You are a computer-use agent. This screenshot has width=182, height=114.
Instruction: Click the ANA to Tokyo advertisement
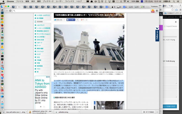coord(42,92)
